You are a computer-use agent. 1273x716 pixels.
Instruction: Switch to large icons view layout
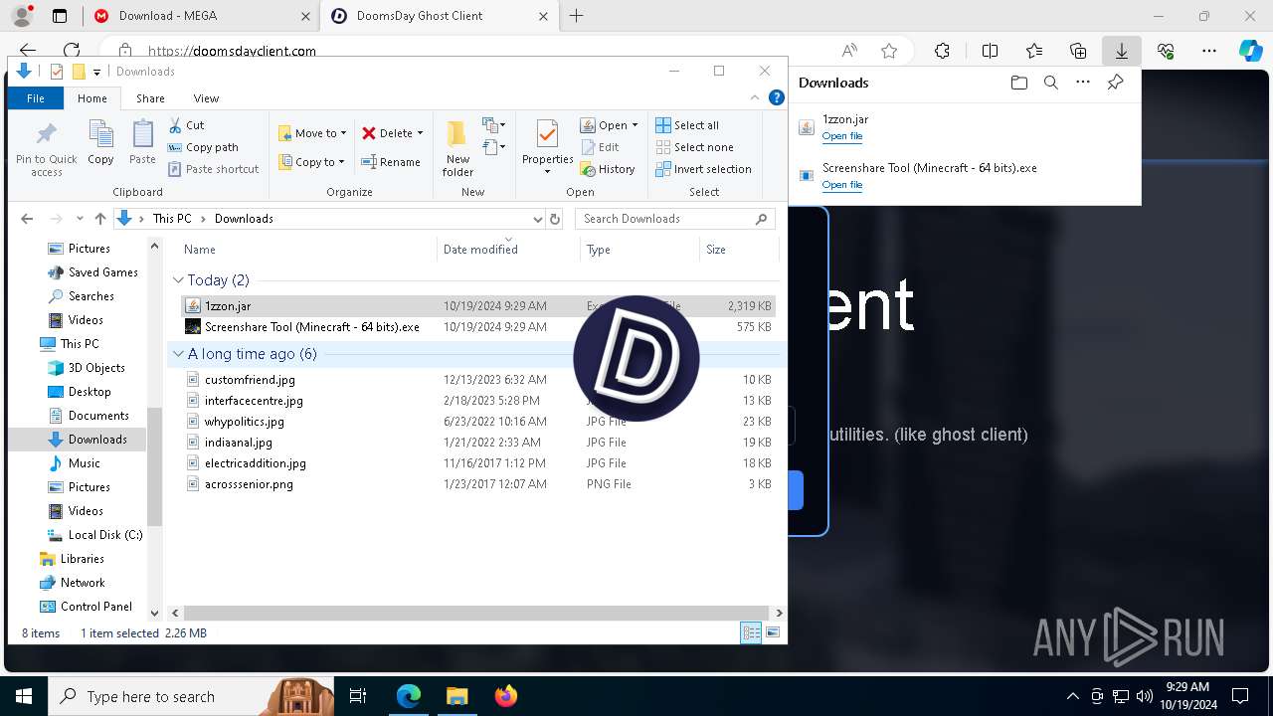772,633
